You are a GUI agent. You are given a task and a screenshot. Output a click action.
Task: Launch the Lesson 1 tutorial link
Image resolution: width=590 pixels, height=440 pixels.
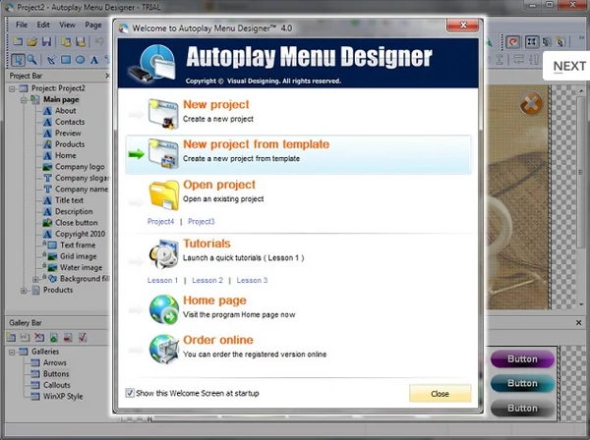click(x=162, y=280)
